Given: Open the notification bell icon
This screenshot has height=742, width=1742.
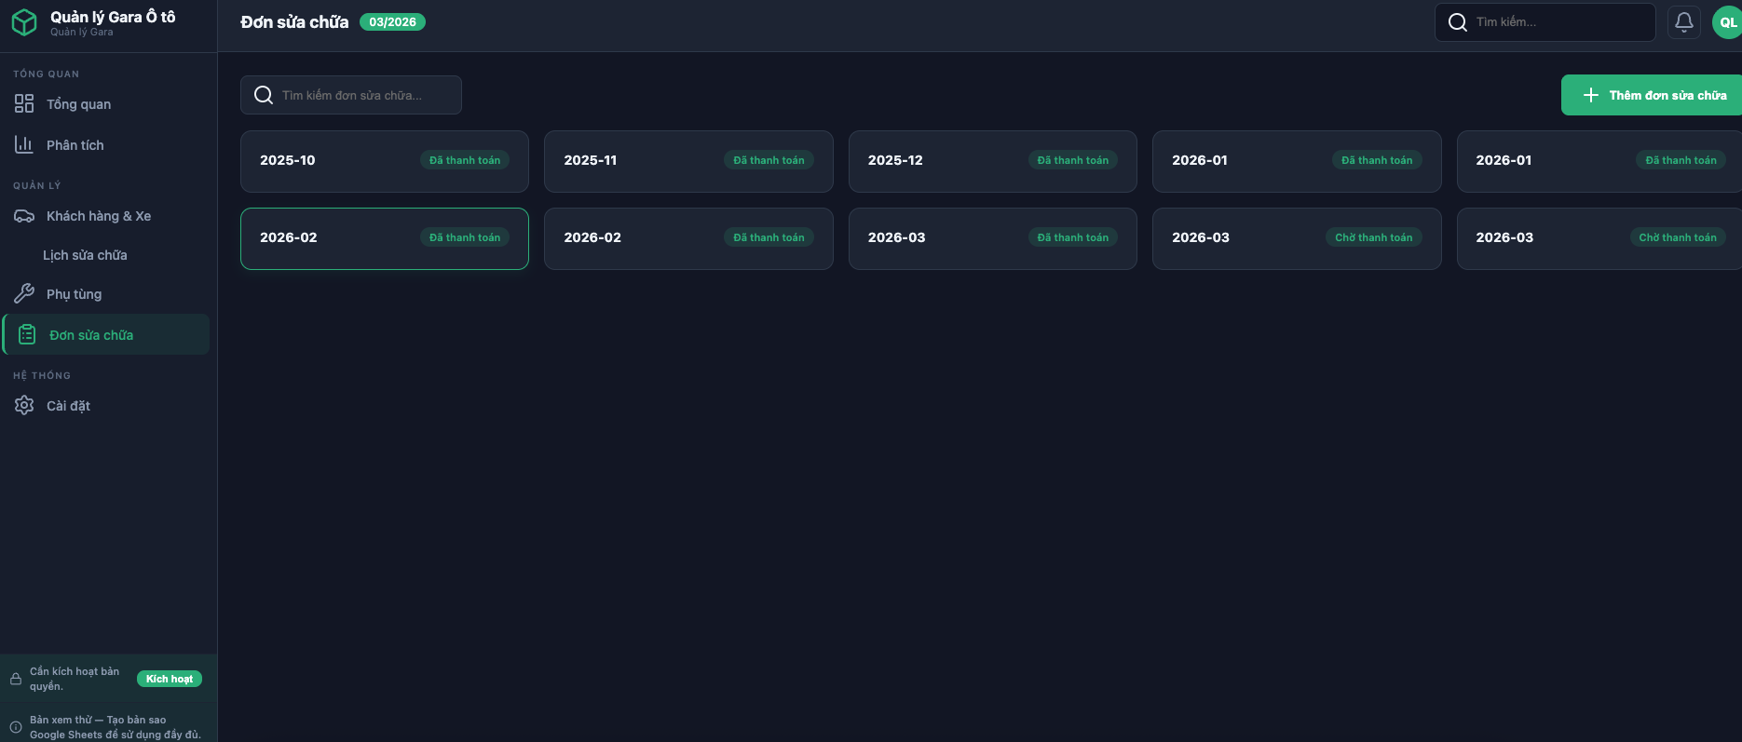Looking at the screenshot, I should click(x=1683, y=22).
